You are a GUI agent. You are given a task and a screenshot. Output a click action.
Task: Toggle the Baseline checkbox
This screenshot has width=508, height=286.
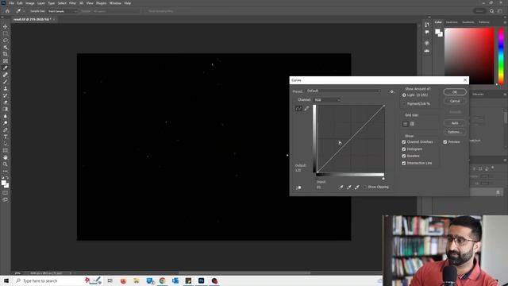coord(404,156)
